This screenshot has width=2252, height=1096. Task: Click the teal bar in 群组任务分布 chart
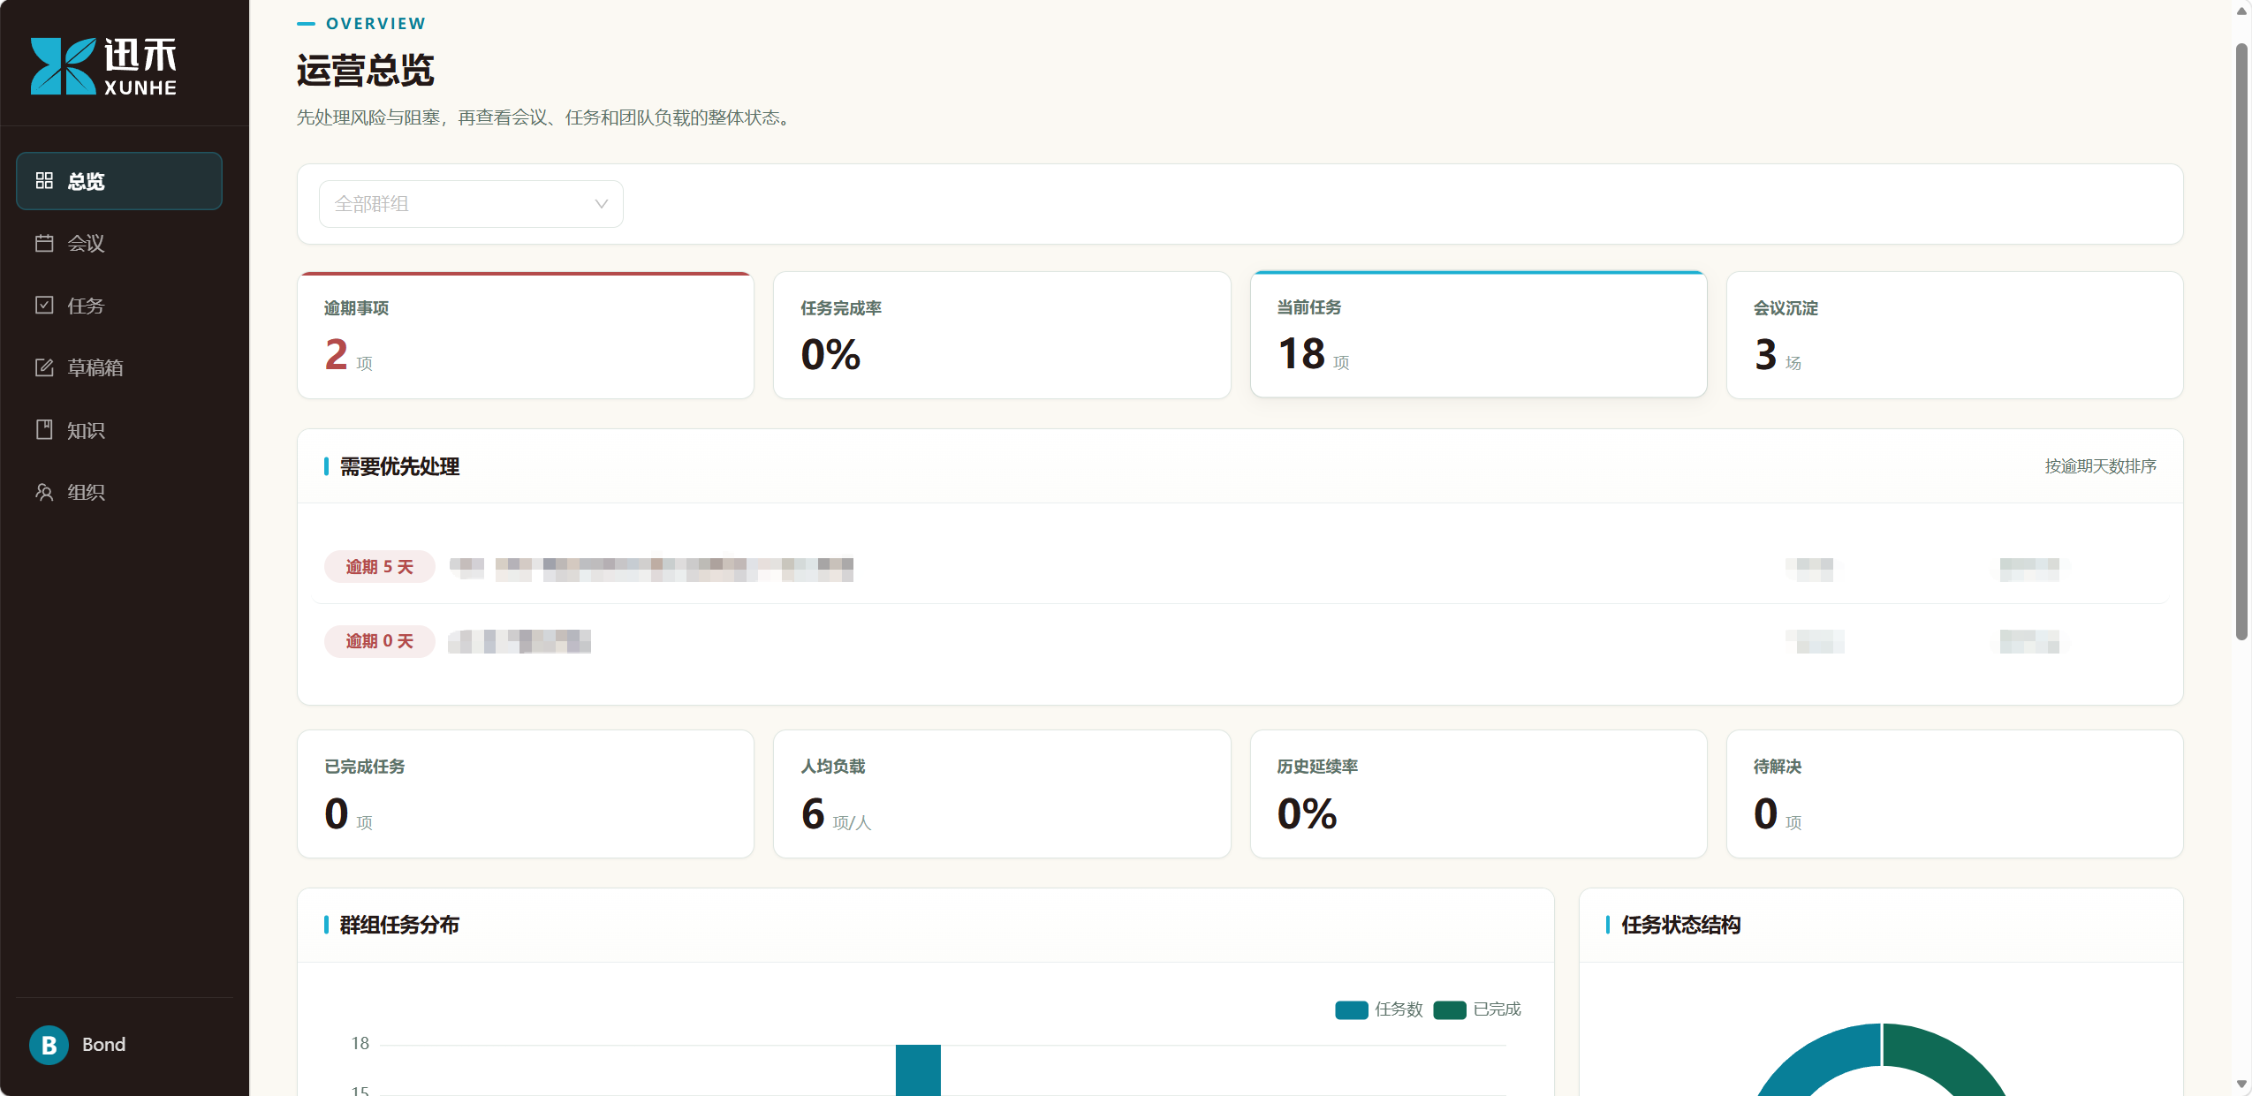click(x=918, y=1070)
